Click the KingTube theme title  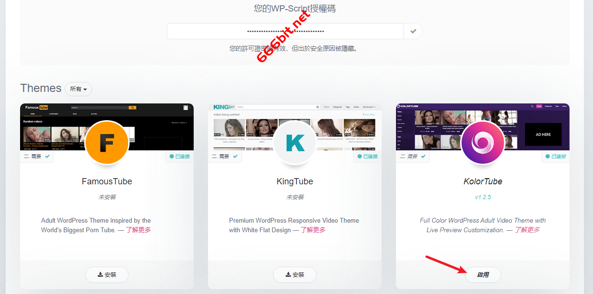295,181
